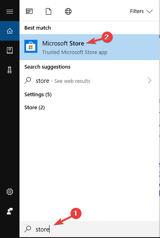The image size is (160, 238).
Task: Click the Microsoft Store shopping bag icon
Action: [31, 46]
